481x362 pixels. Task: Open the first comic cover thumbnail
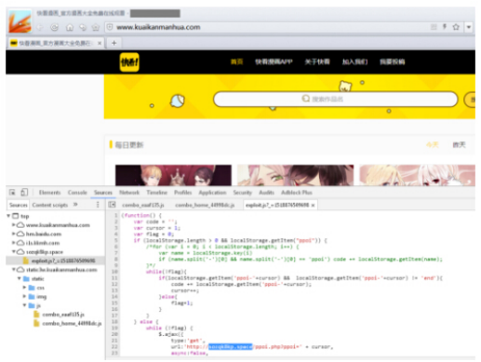[x=173, y=175]
